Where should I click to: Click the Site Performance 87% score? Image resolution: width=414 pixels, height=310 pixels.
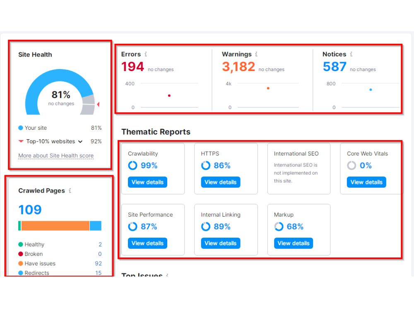coord(149,227)
